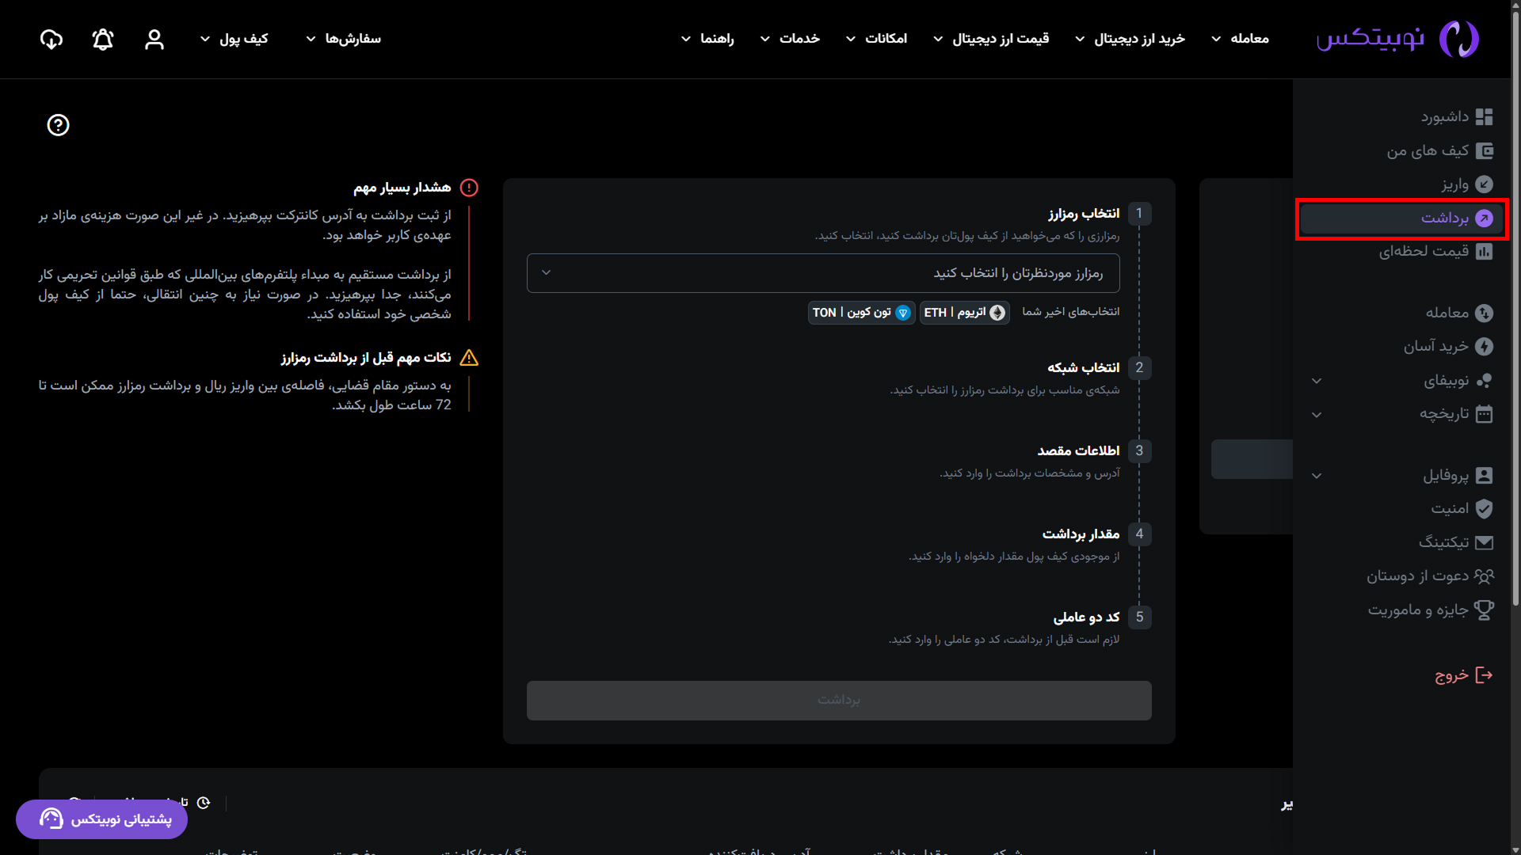Click the واریز deposit icon
Viewport: 1521px width, 855px height.
tap(1484, 184)
